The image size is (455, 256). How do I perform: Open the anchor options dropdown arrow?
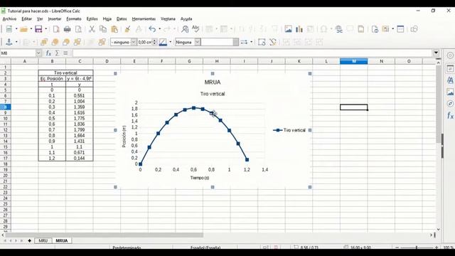click(16, 42)
